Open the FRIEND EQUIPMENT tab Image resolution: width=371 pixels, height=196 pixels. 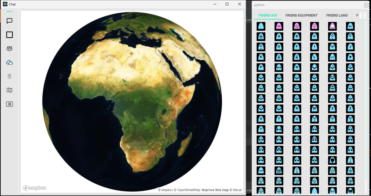301,15
